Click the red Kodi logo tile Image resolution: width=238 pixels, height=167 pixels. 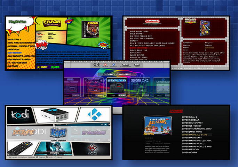(92, 149)
